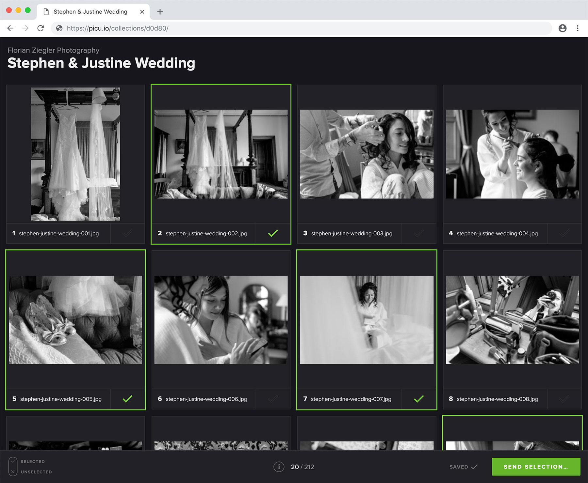This screenshot has height=483, width=588.
Task: Click the site info icon in the address bar
Action: pyautogui.click(x=59, y=28)
